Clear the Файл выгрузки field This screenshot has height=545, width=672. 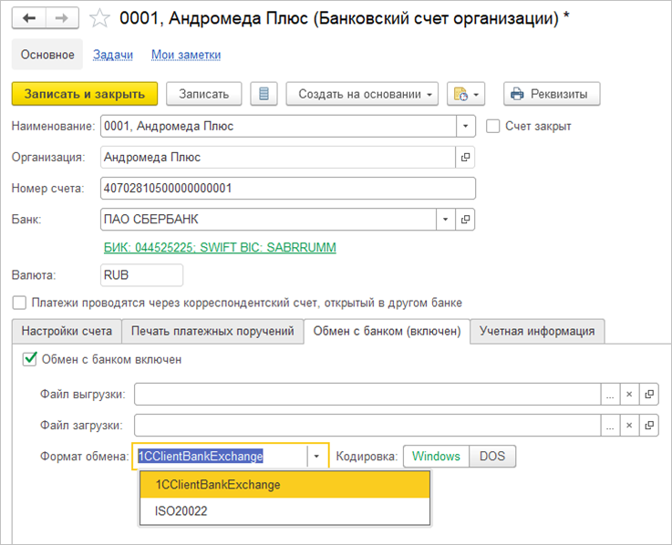[629, 394]
